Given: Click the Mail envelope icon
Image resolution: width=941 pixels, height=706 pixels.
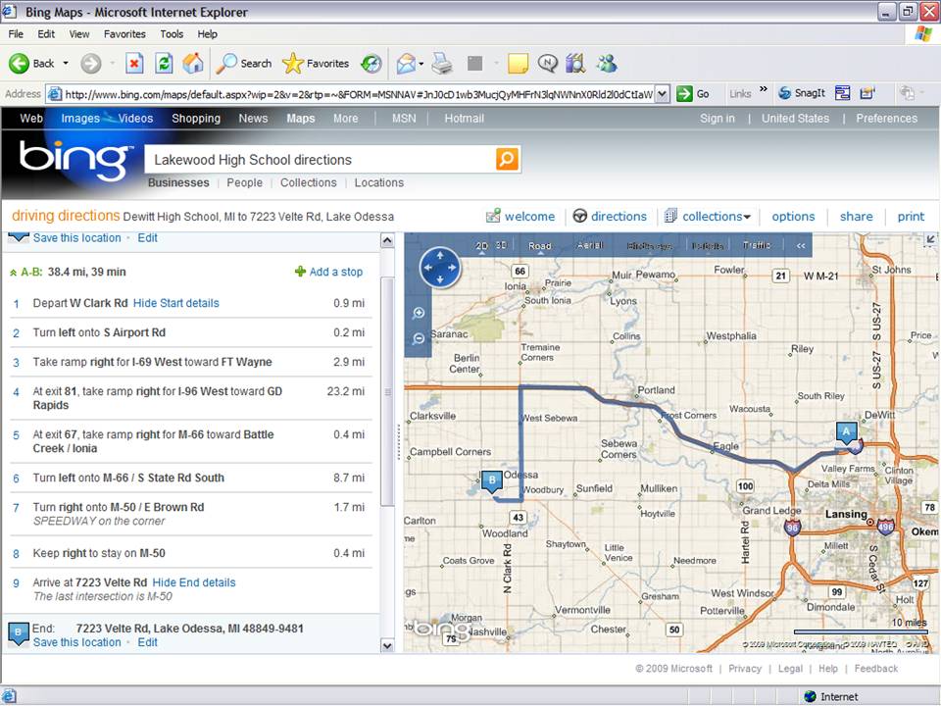Looking at the screenshot, I should pos(406,63).
